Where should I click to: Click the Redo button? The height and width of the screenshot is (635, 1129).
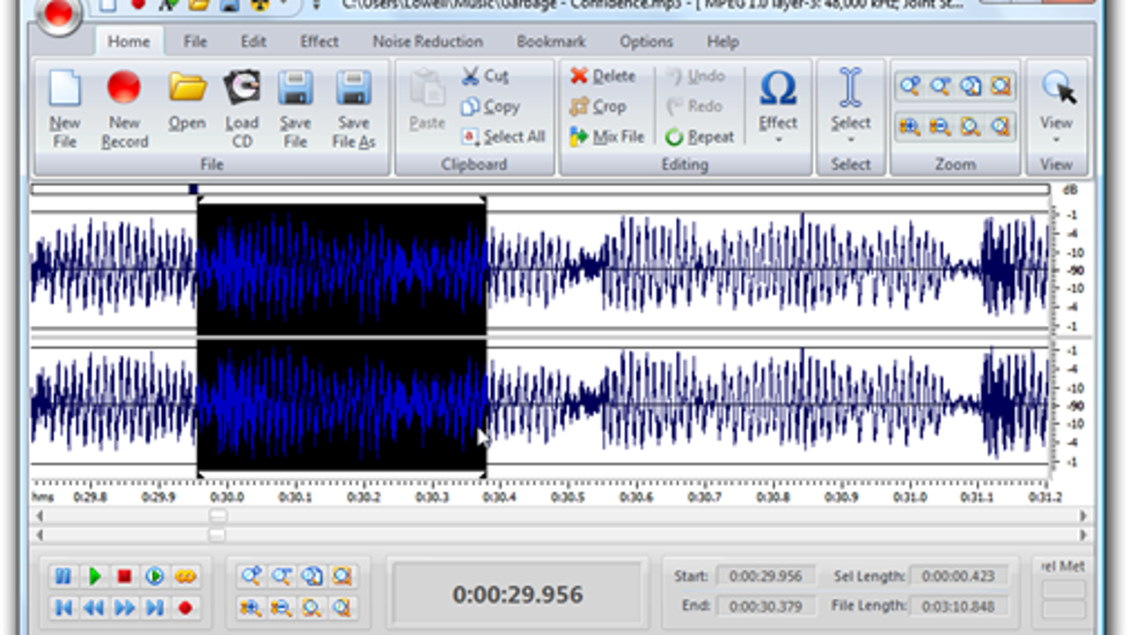coord(695,107)
